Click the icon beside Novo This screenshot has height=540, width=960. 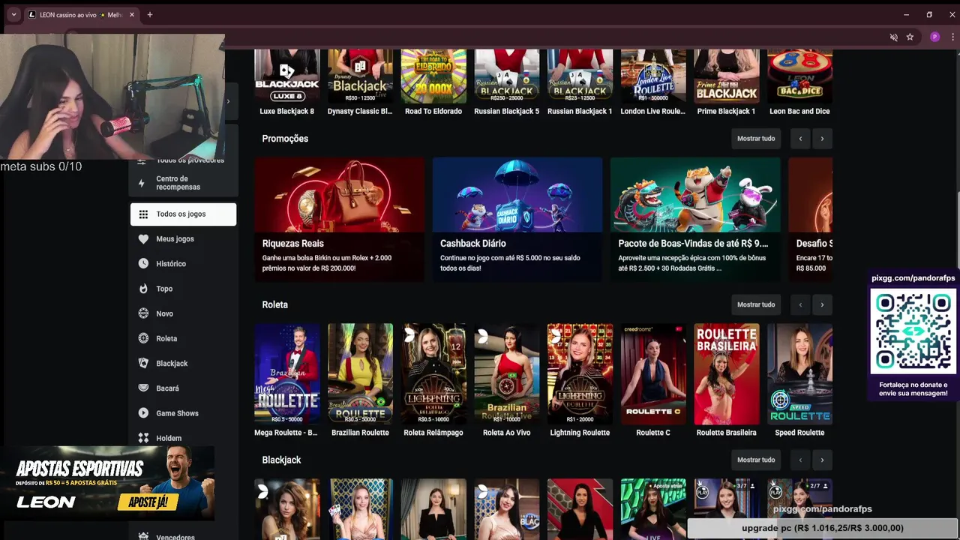click(x=143, y=313)
